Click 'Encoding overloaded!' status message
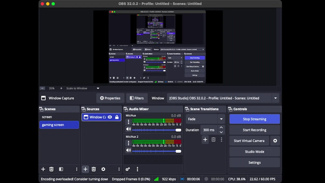 click(74, 179)
